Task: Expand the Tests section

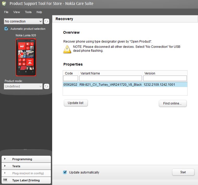Action: pos(26,166)
